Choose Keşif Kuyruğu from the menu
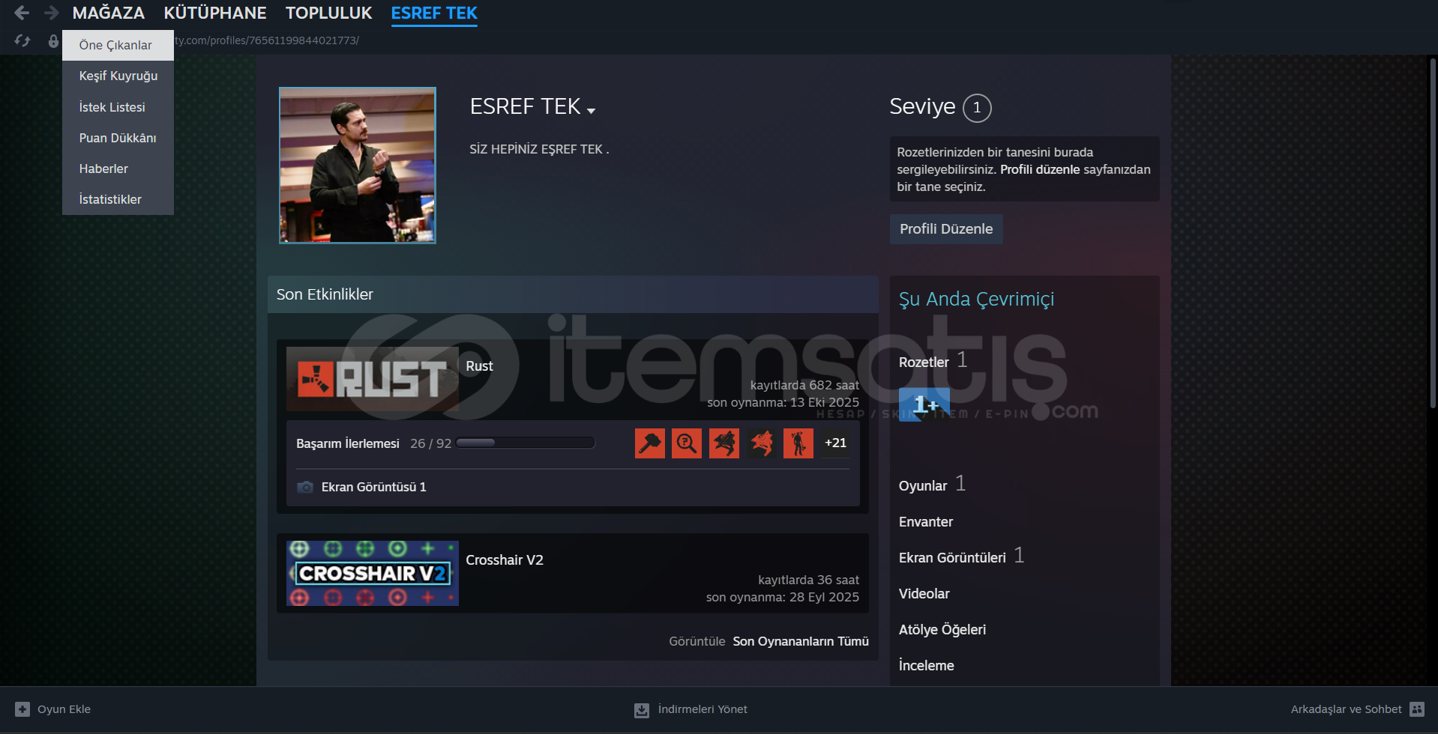The height and width of the screenshot is (734, 1438). [118, 76]
